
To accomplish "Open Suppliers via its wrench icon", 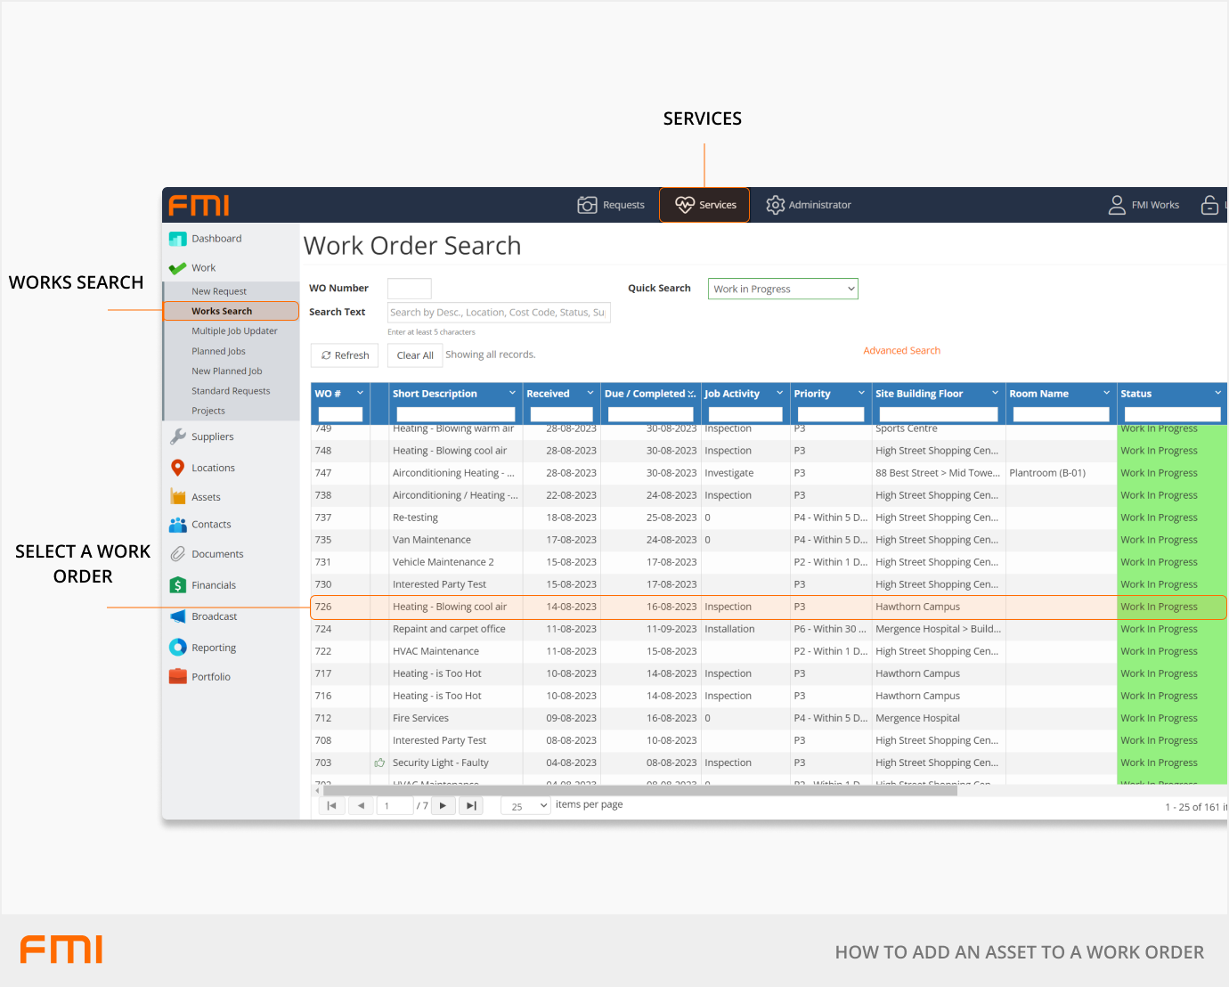I will [x=178, y=436].
